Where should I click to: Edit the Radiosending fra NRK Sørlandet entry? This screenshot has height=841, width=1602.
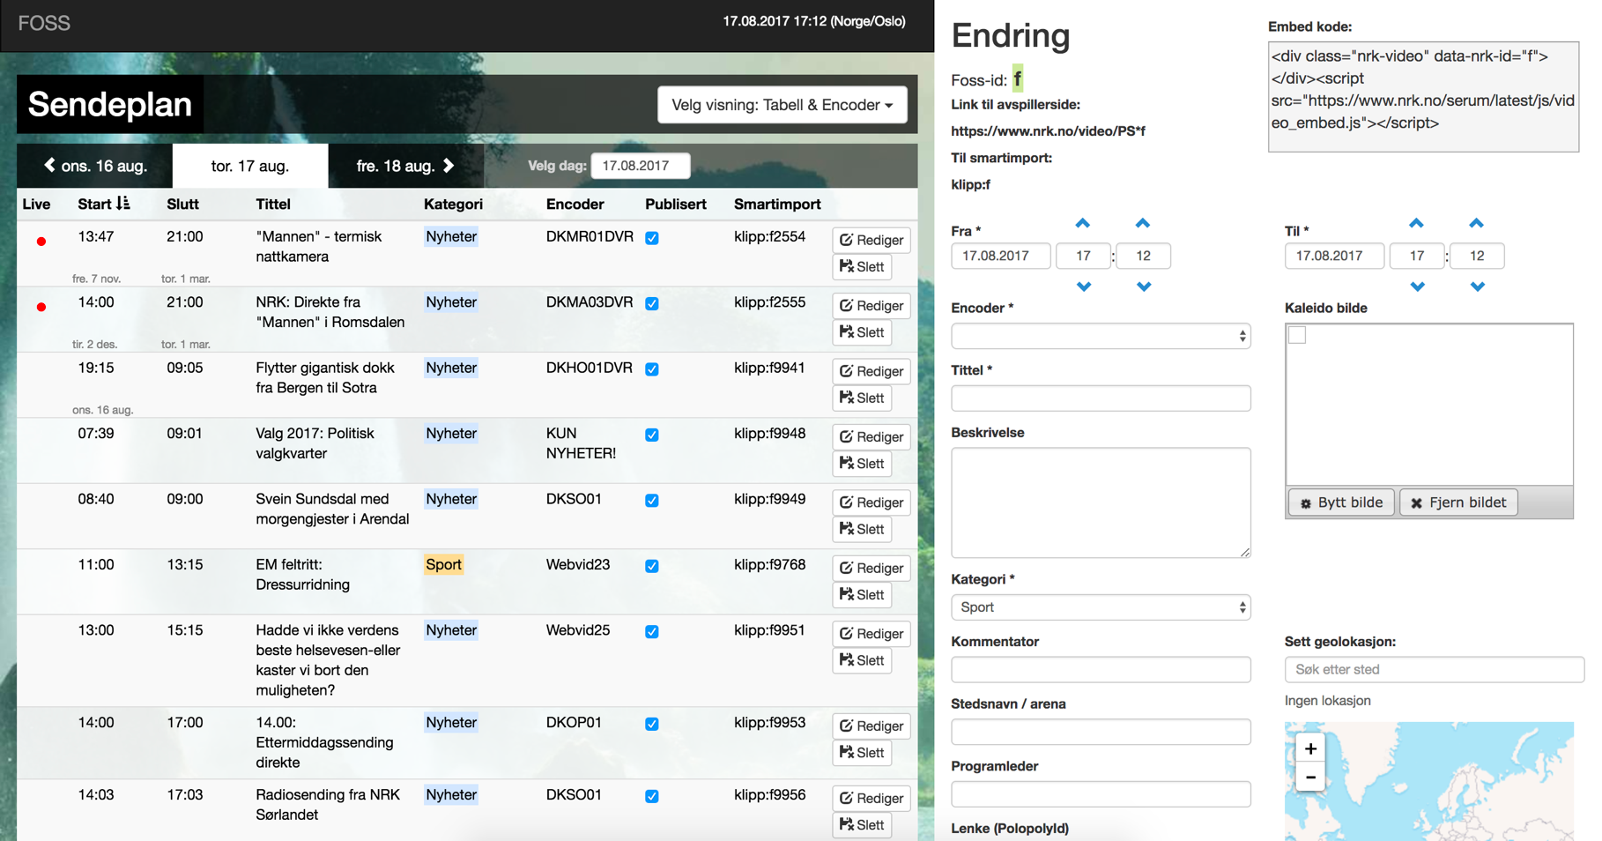[871, 798]
